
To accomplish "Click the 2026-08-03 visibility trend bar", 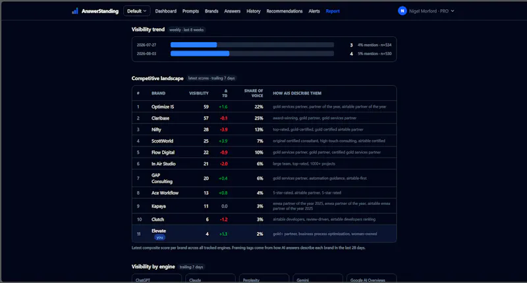I will pyautogui.click(x=252, y=54).
